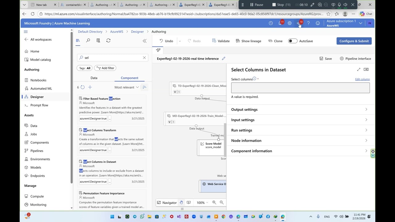Refresh the asset library panel

[108, 41]
